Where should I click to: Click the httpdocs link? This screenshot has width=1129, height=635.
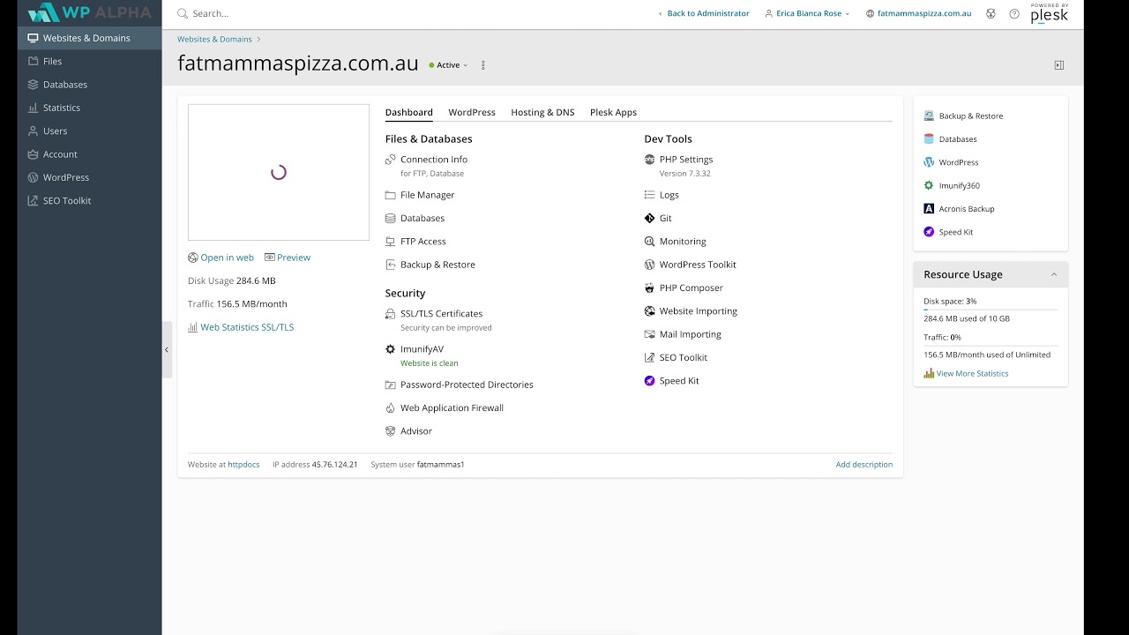click(243, 465)
